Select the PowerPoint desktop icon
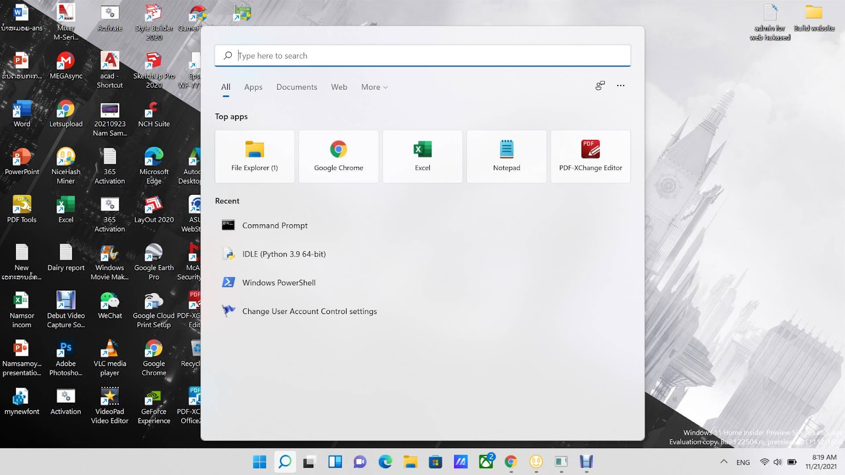 click(22, 163)
